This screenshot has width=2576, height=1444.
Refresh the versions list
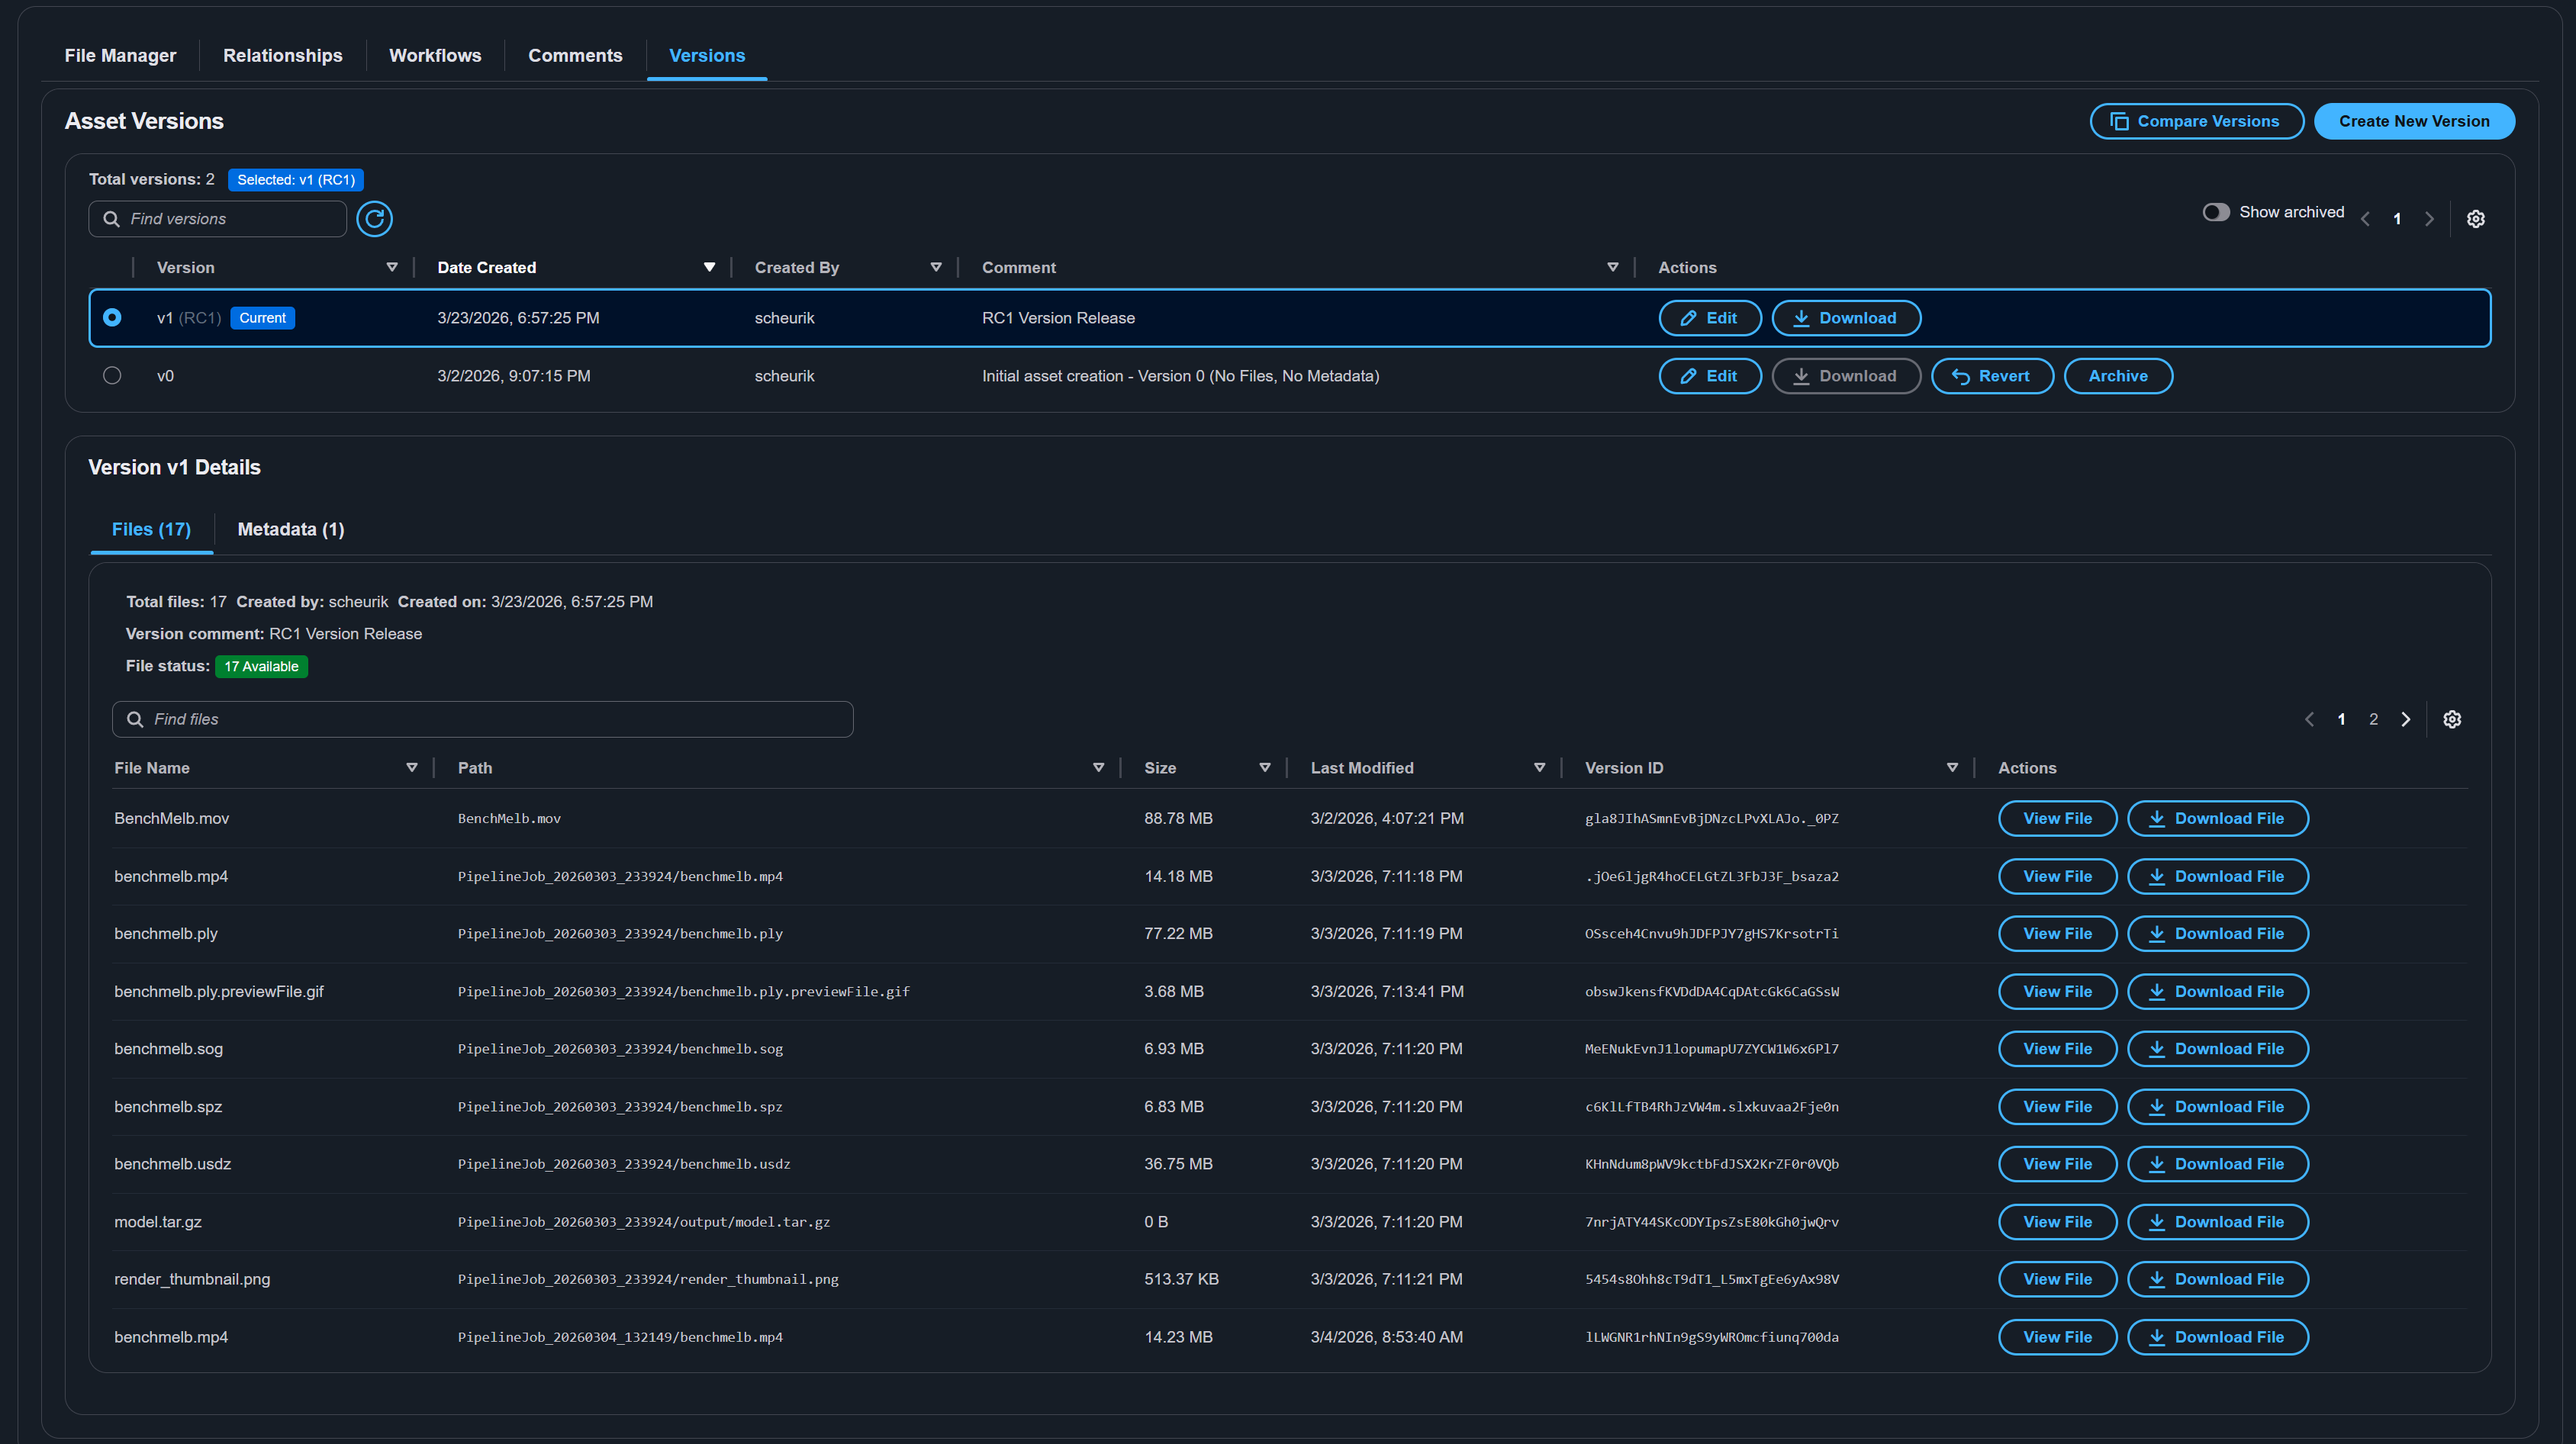pyautogui.click(x=374, y=218)
